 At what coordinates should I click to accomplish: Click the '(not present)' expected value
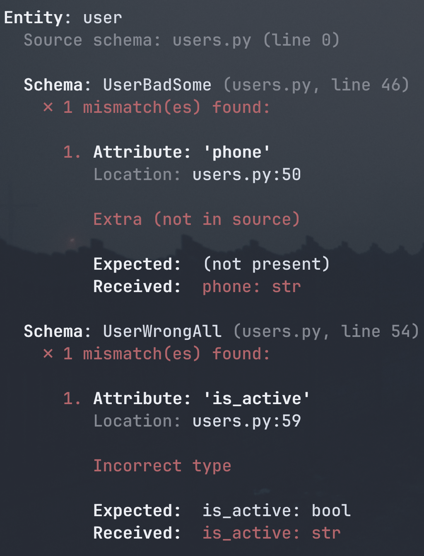coord(266,264)
